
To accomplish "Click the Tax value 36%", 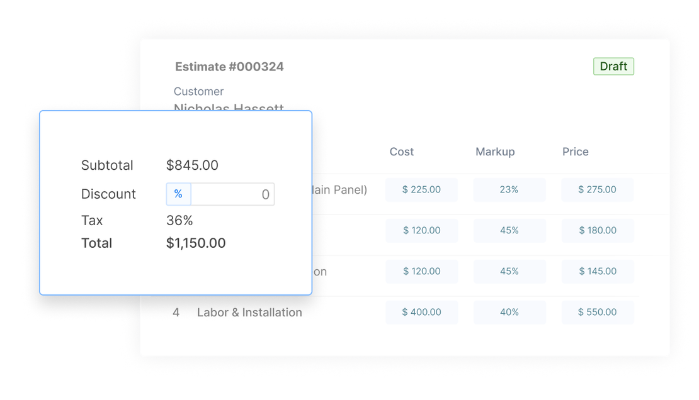I will point(179,221).
